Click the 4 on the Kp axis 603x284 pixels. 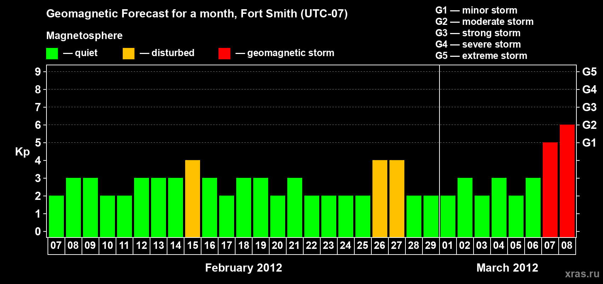pyautogui.click(x=38, y=160)
